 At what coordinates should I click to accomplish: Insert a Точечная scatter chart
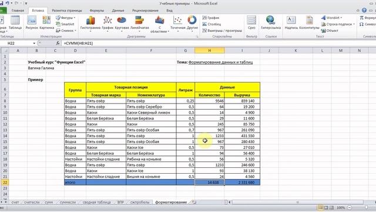[x=177, y=24]
